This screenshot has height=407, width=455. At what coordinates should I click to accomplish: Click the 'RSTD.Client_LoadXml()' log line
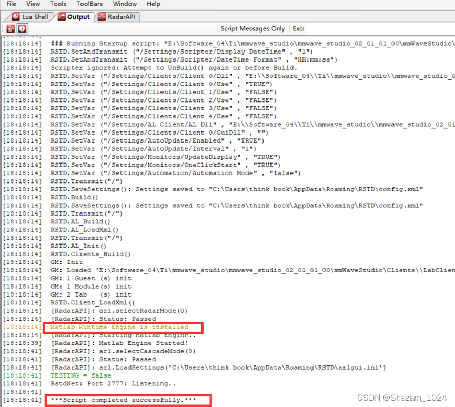pos(93,303)
